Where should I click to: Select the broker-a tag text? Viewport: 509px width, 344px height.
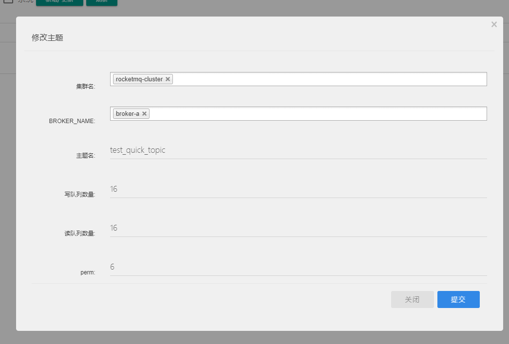coord(127,114)
